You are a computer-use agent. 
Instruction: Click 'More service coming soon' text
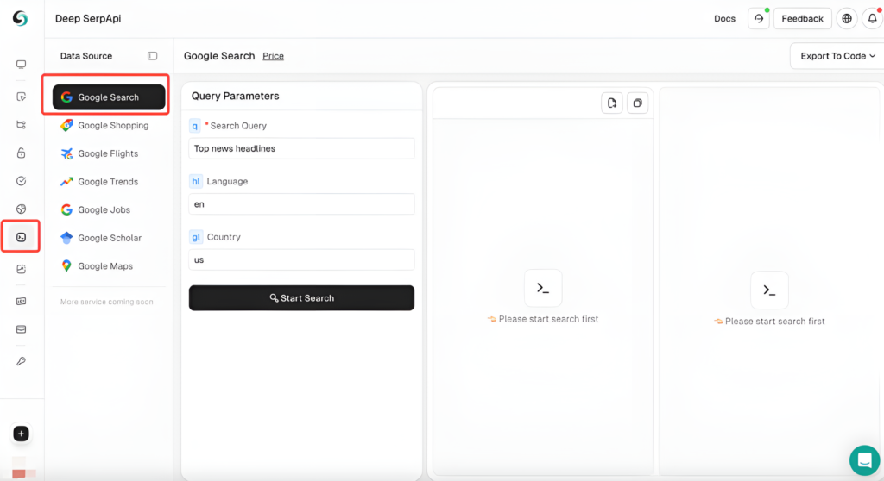[106, 302]
